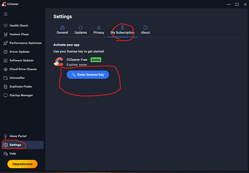This screenshot has height=173, width=249.
Task: Open the Driver Updater icon
Action: (6, 52)
